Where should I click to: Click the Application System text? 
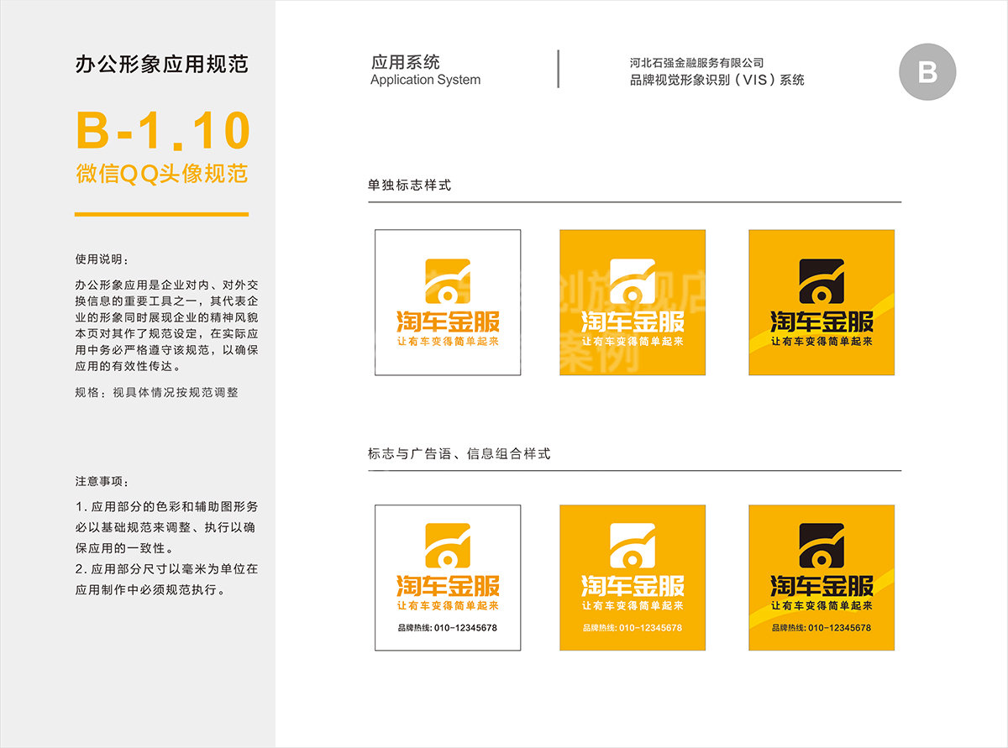pyautogui.click(x=426, y=81)
